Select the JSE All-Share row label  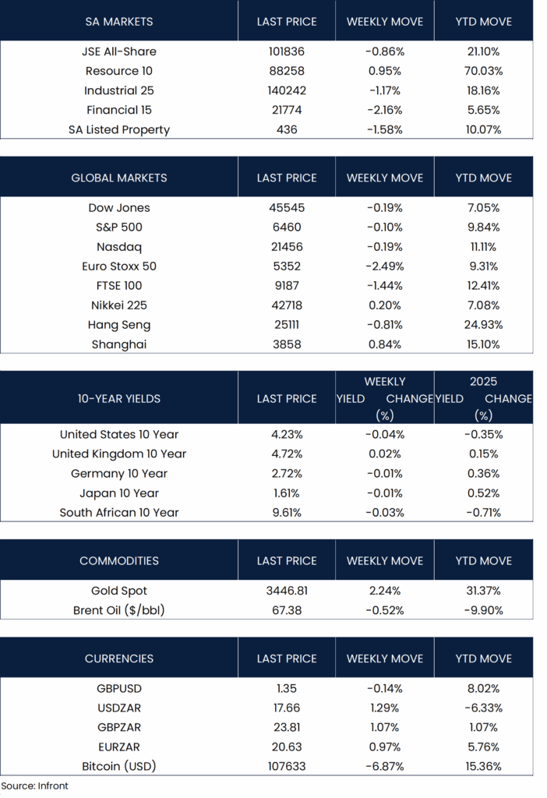[118, 51]
